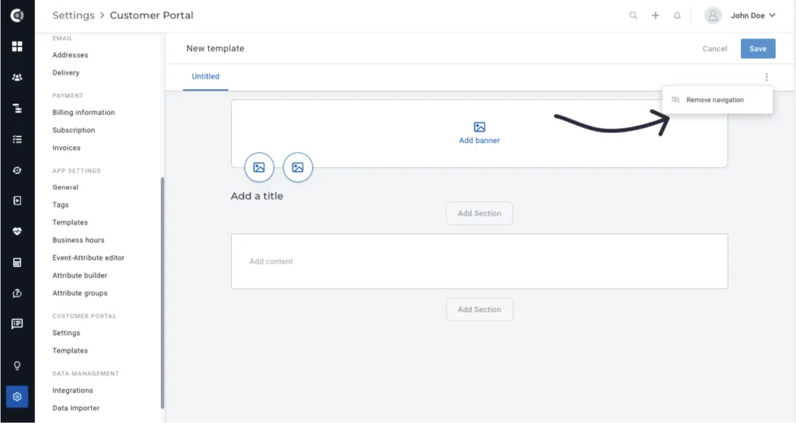Open General app settings
This screenshot has height=423, width=796.
[x=65, y=187]
